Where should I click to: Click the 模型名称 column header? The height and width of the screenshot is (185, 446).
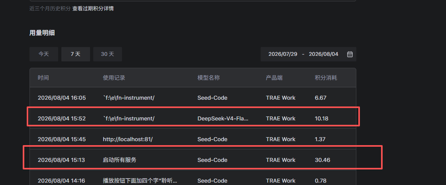[208, 78]
